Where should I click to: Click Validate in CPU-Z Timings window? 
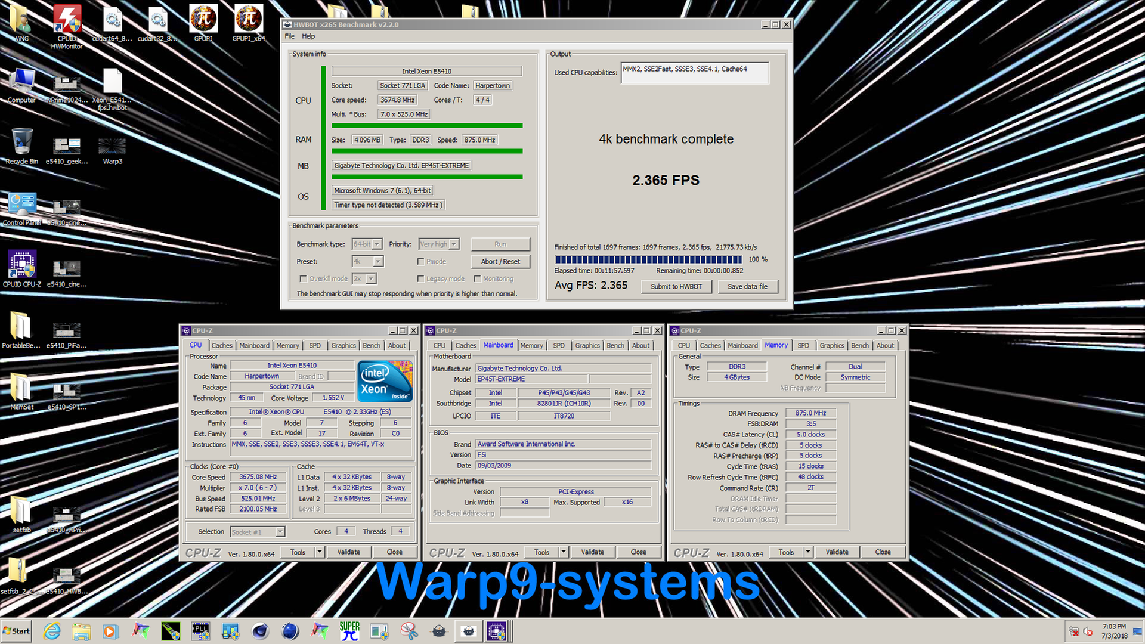point(837,552)
